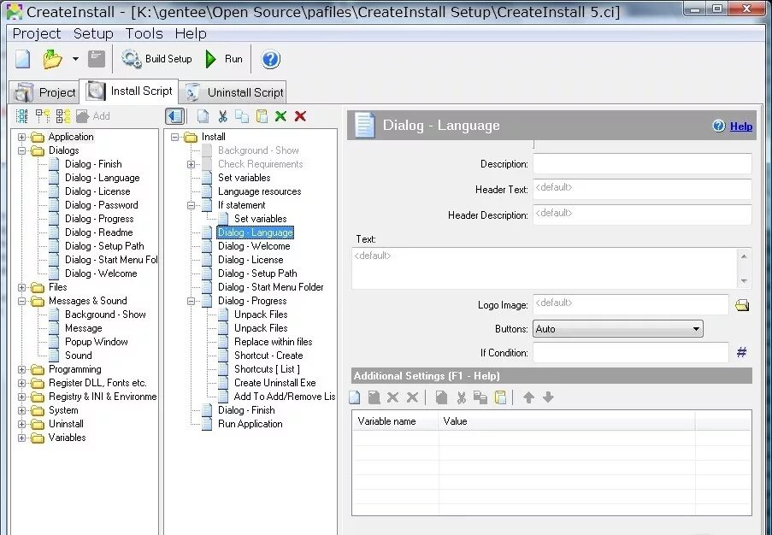Open recent projects dropdown arrow

pos(75,59)
